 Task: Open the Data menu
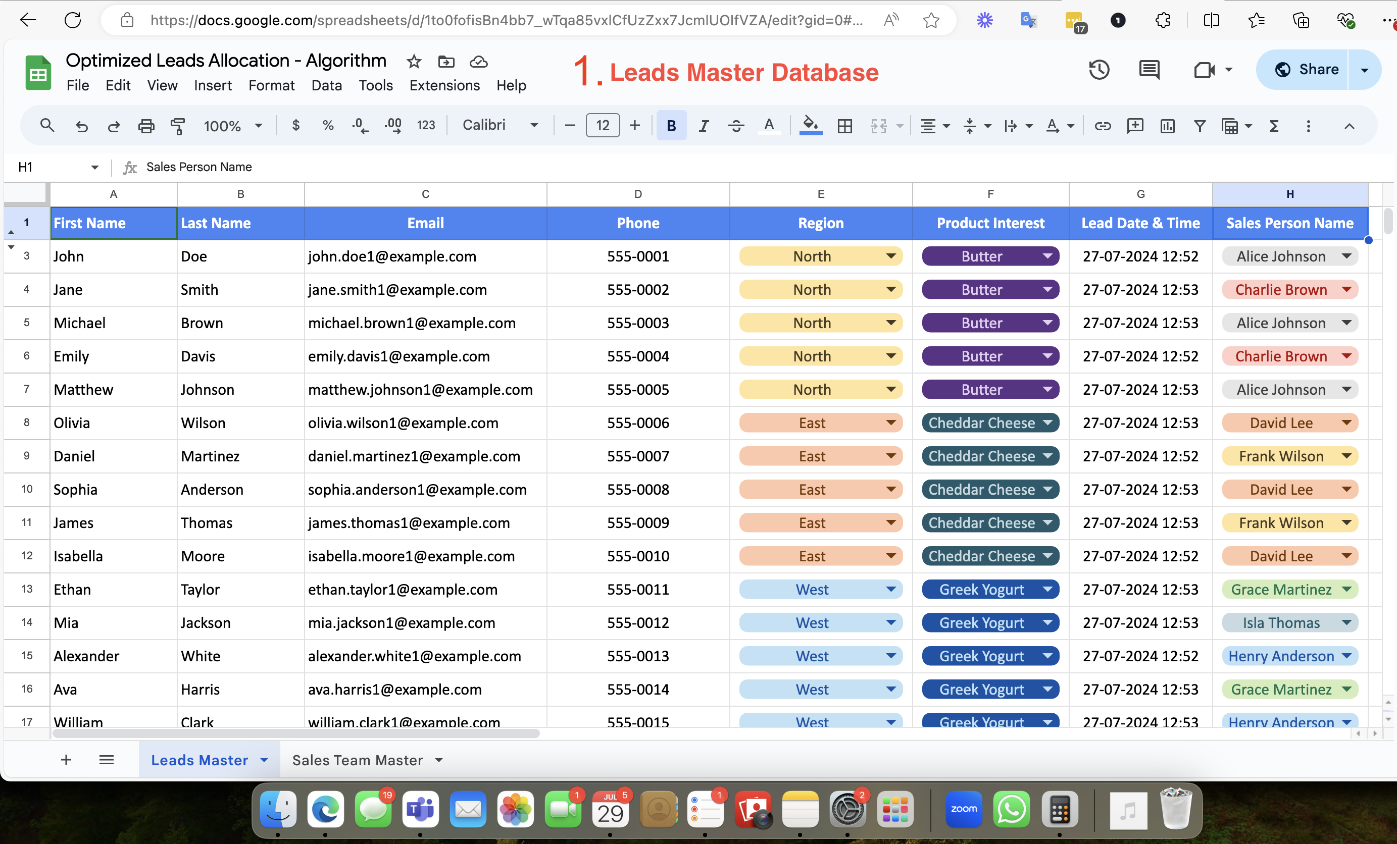327,86
